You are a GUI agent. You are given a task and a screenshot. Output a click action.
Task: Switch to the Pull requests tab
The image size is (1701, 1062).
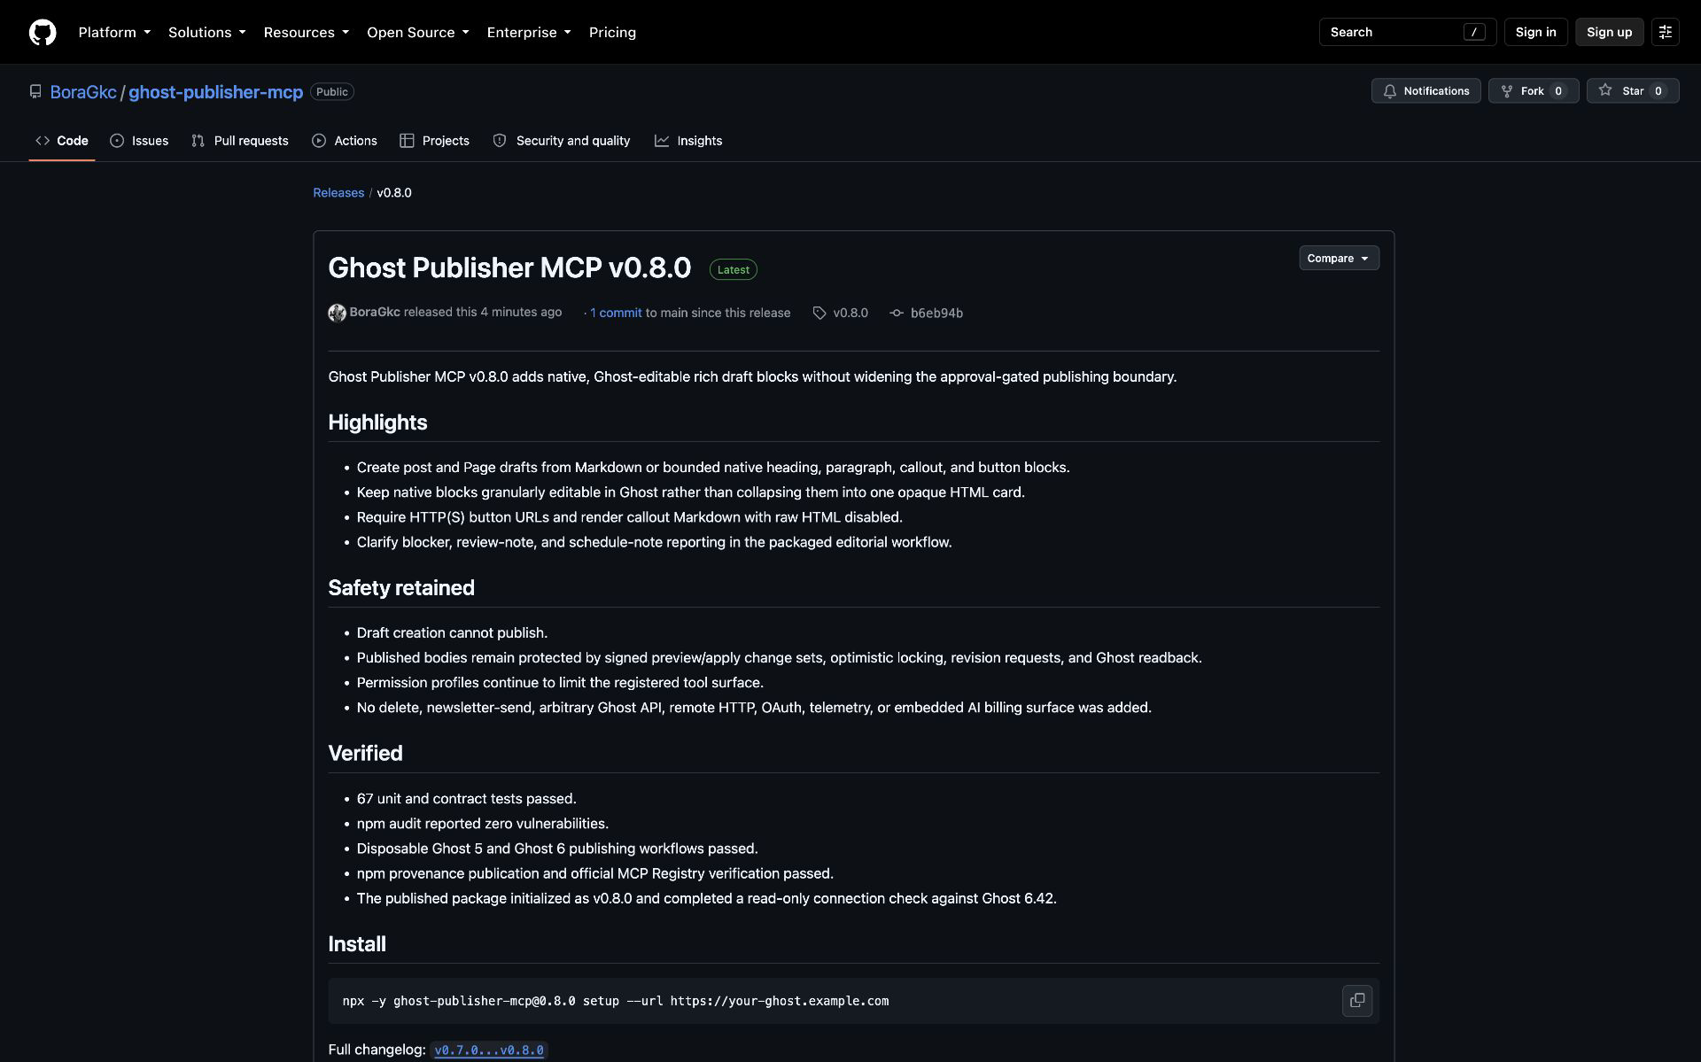(240, 141)
